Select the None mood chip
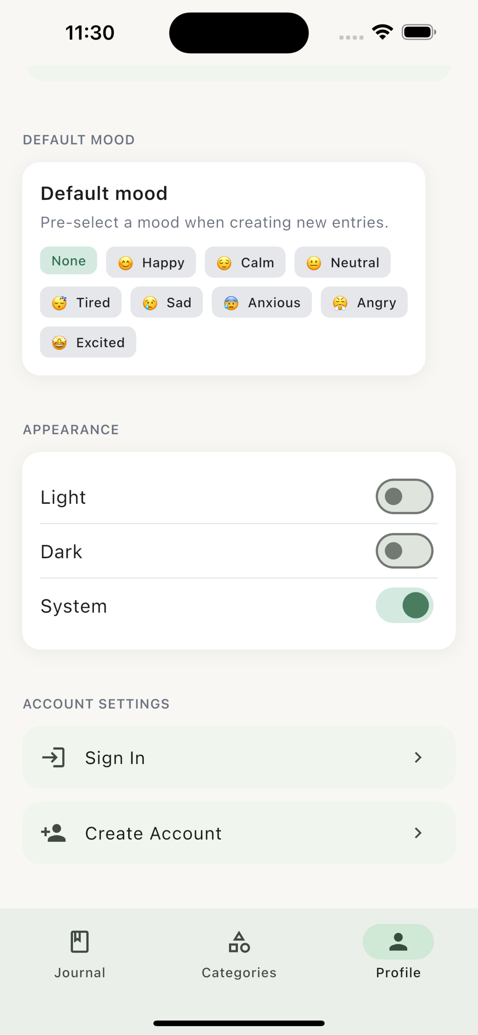478x1035 pixels. 68,260
